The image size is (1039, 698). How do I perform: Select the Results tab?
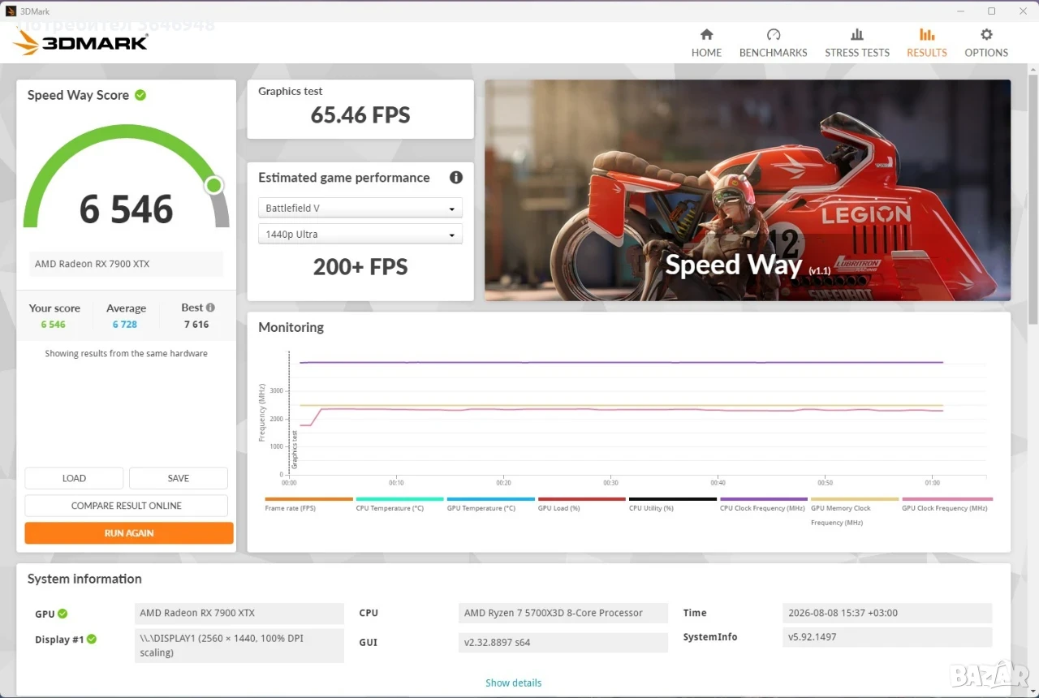(927, 43)
